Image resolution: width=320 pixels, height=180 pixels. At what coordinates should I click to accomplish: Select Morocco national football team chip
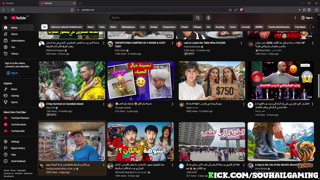click(66, 27)
